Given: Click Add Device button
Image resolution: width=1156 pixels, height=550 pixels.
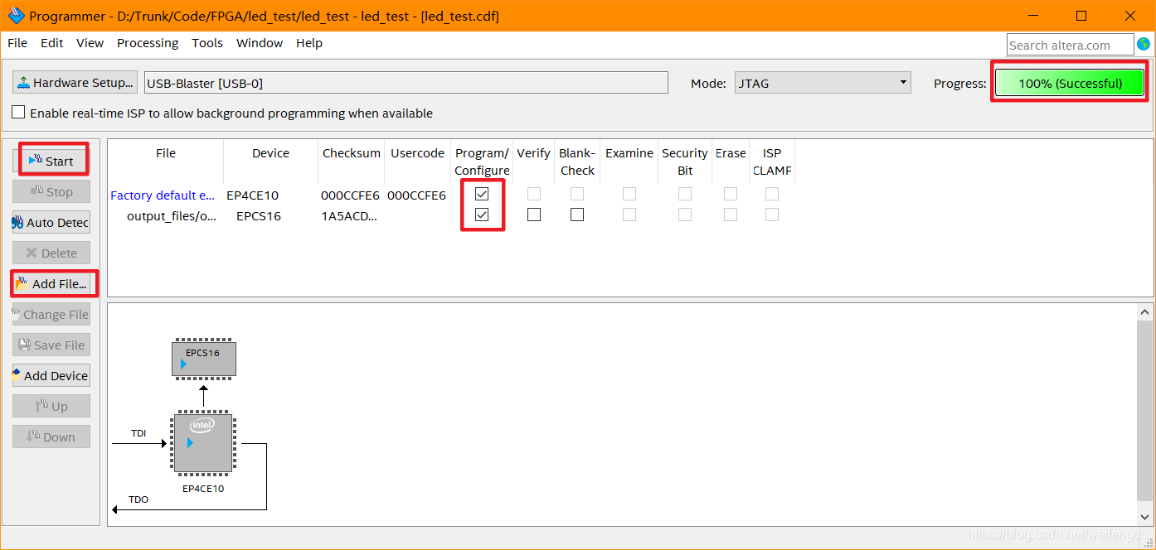Looking at the screenshot, I should (51, 375).
